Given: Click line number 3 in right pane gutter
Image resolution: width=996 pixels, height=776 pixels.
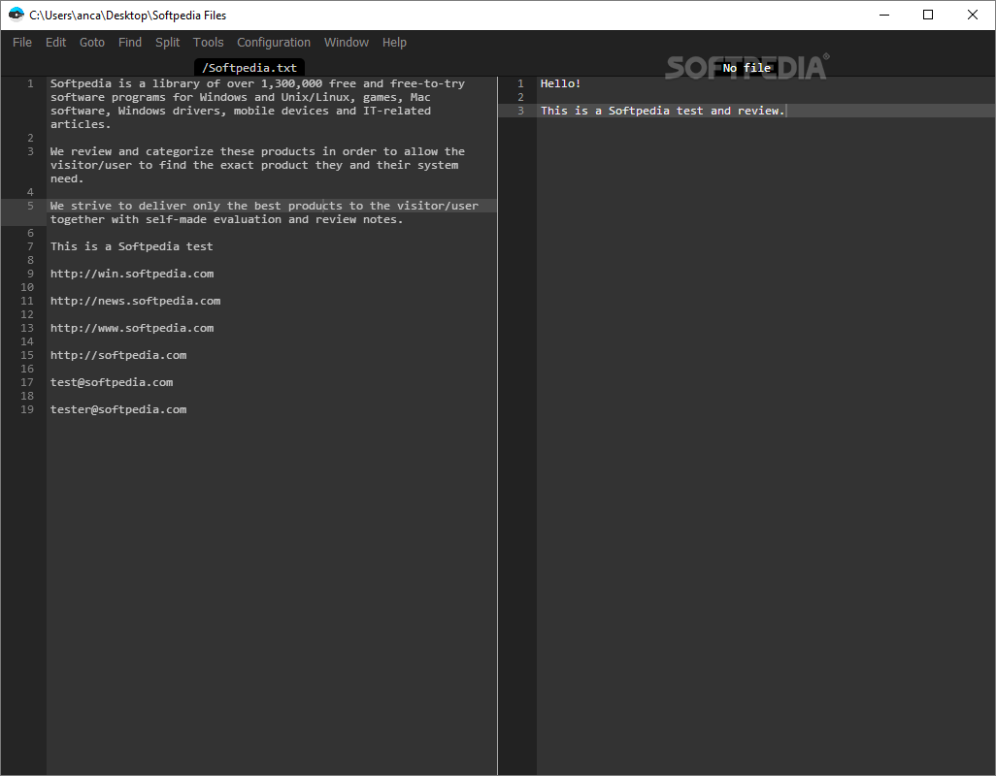Looking at the screenshot, I should [x=521, y=111].
